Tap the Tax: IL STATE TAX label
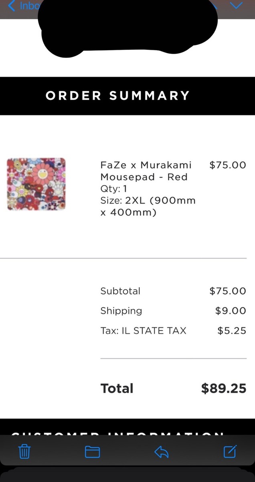The width and height of the screenshot is (255, 482). [143, 331]
